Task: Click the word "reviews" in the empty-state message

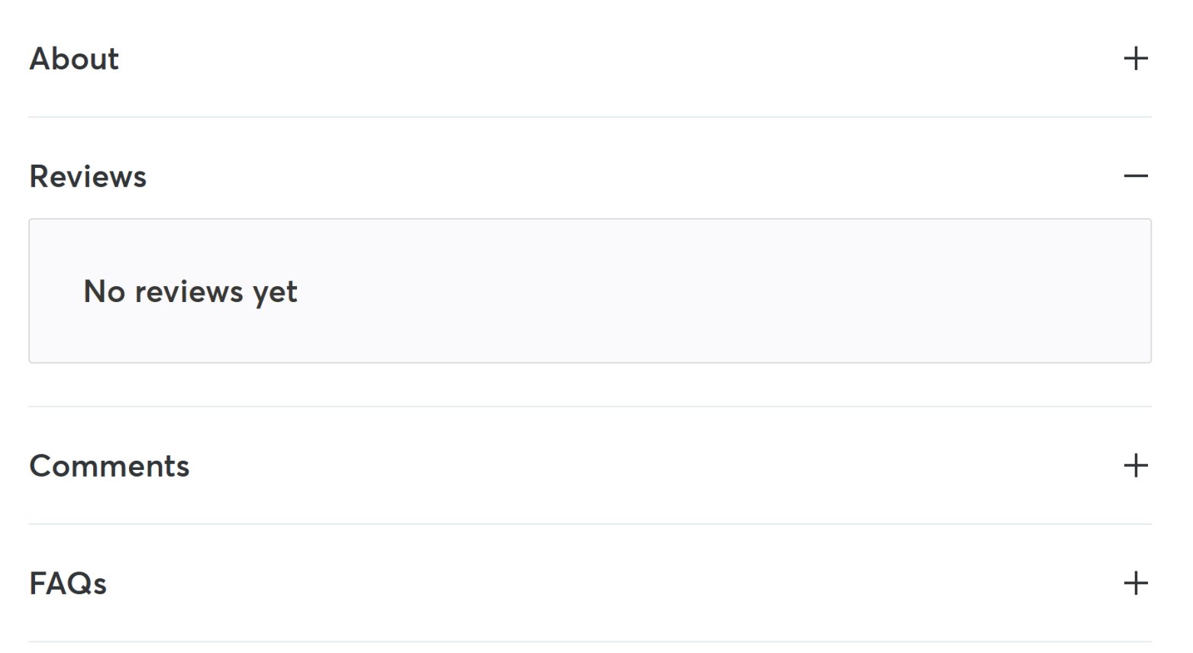Action: [189, 291]
